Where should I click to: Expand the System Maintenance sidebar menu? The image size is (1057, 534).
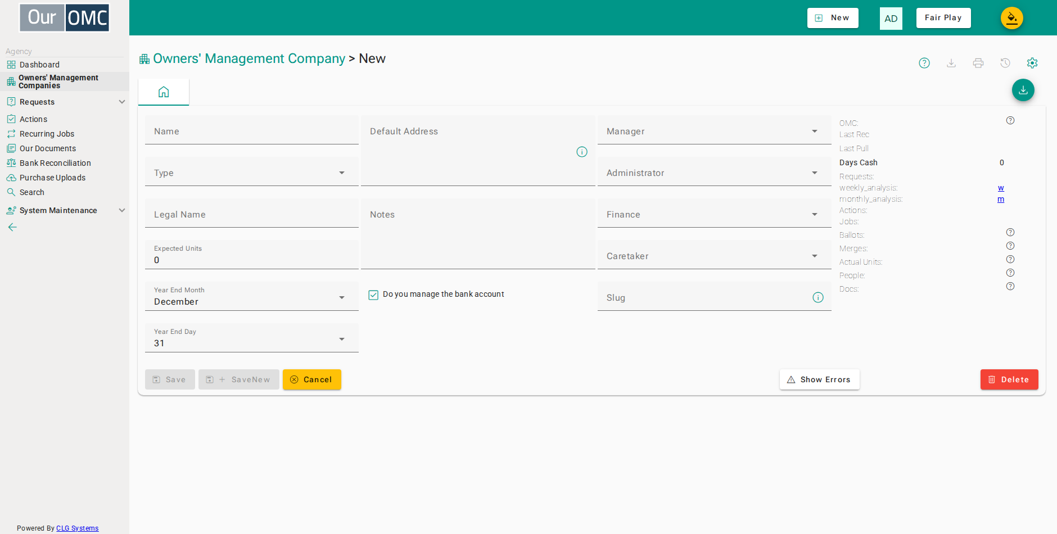click(65, 210)
